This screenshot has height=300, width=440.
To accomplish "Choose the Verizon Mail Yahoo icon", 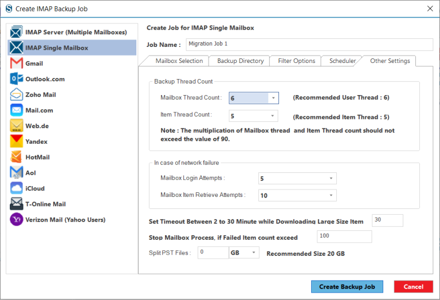I will coord(16,219).
